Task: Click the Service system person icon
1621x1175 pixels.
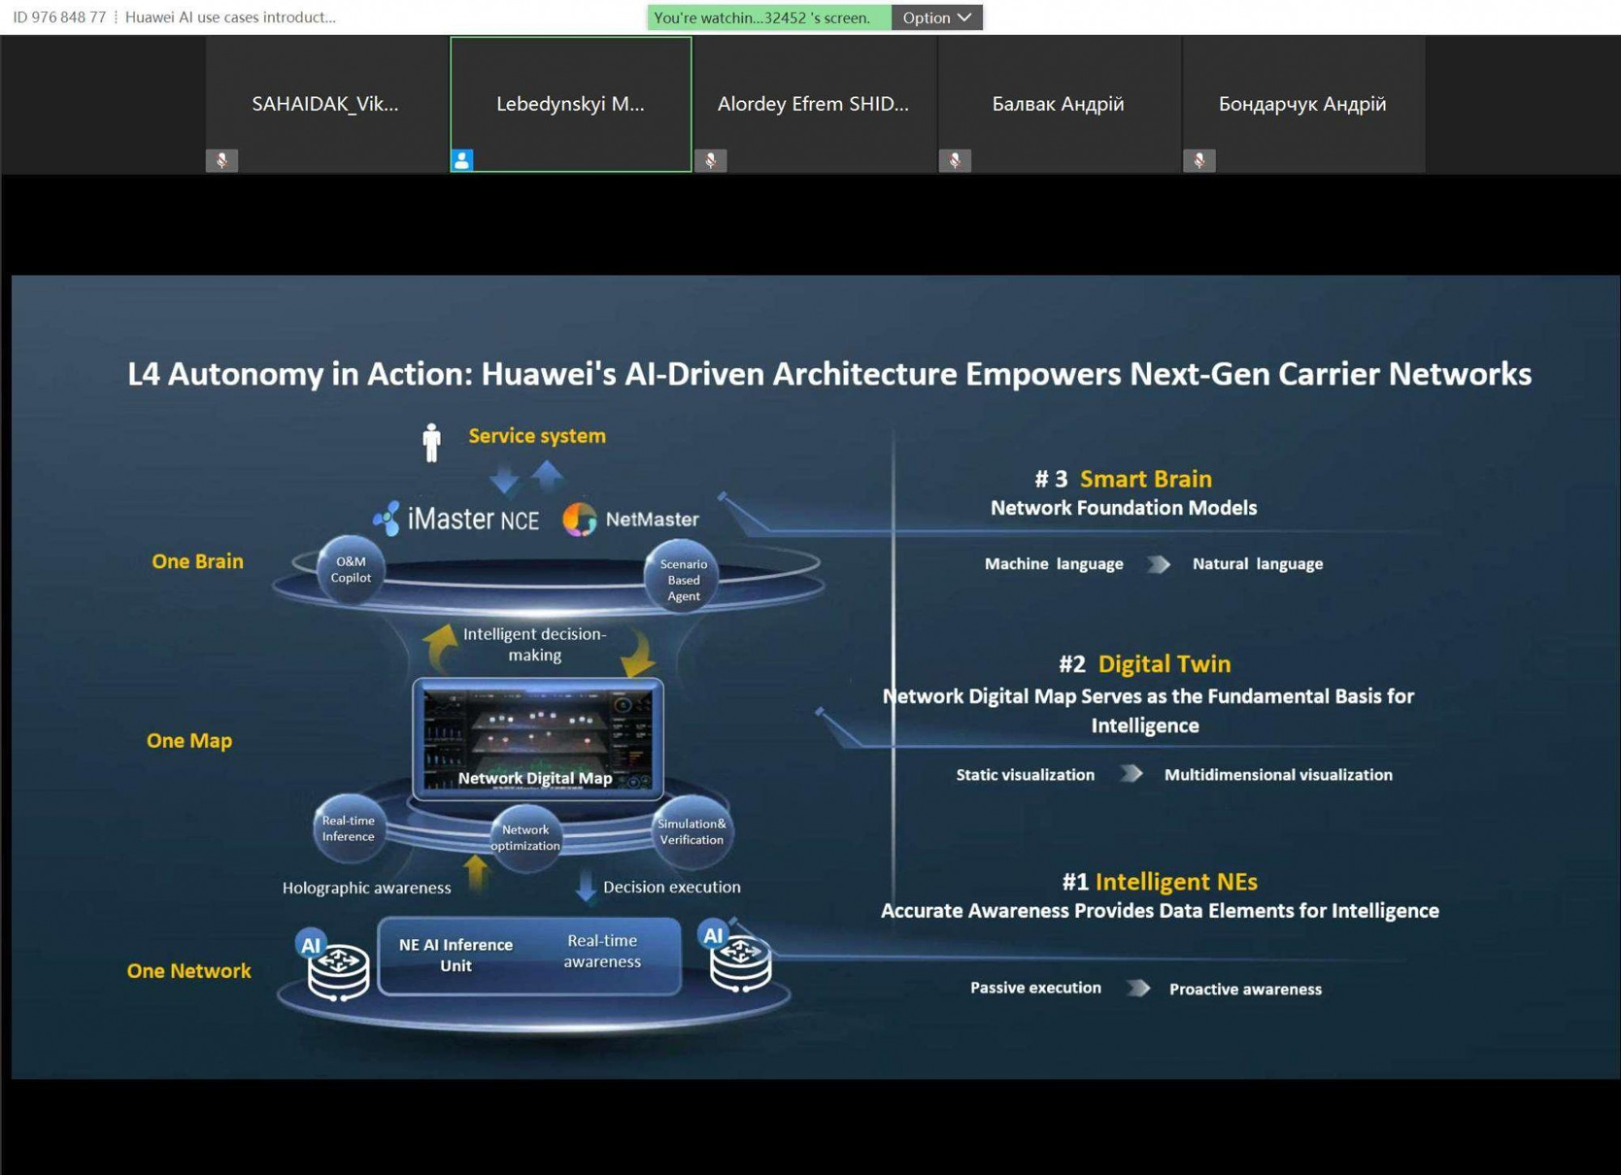Action: point(432,442)
